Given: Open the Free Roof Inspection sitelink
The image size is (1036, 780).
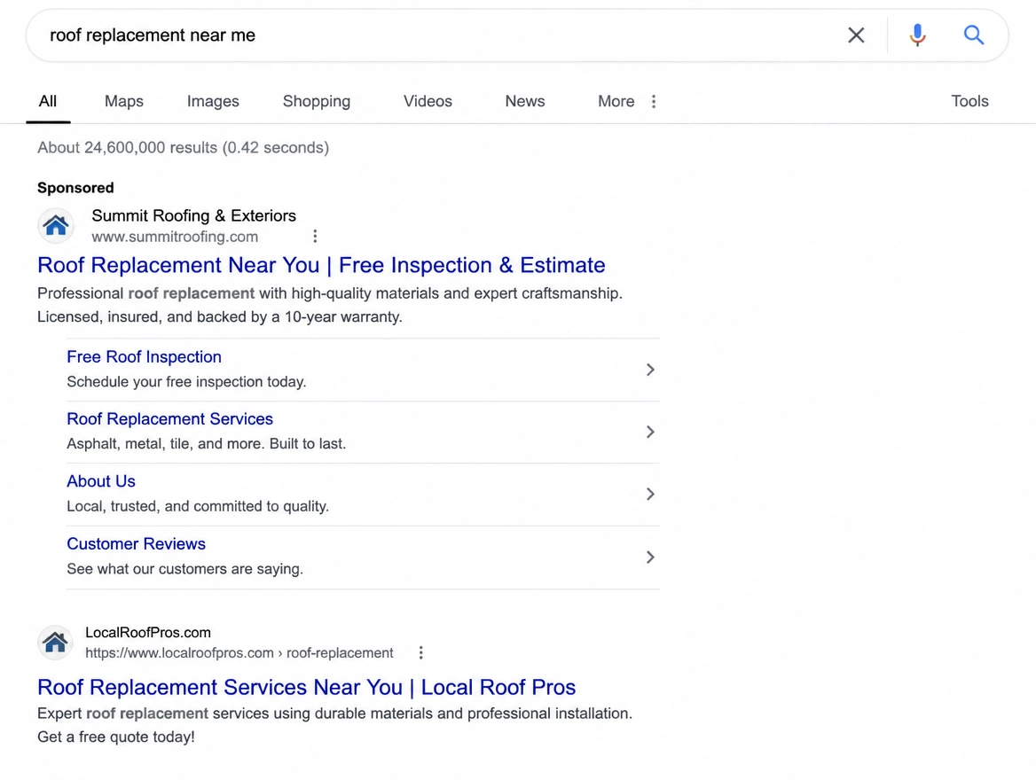Looking at the screenshot, I should point(144,356).
